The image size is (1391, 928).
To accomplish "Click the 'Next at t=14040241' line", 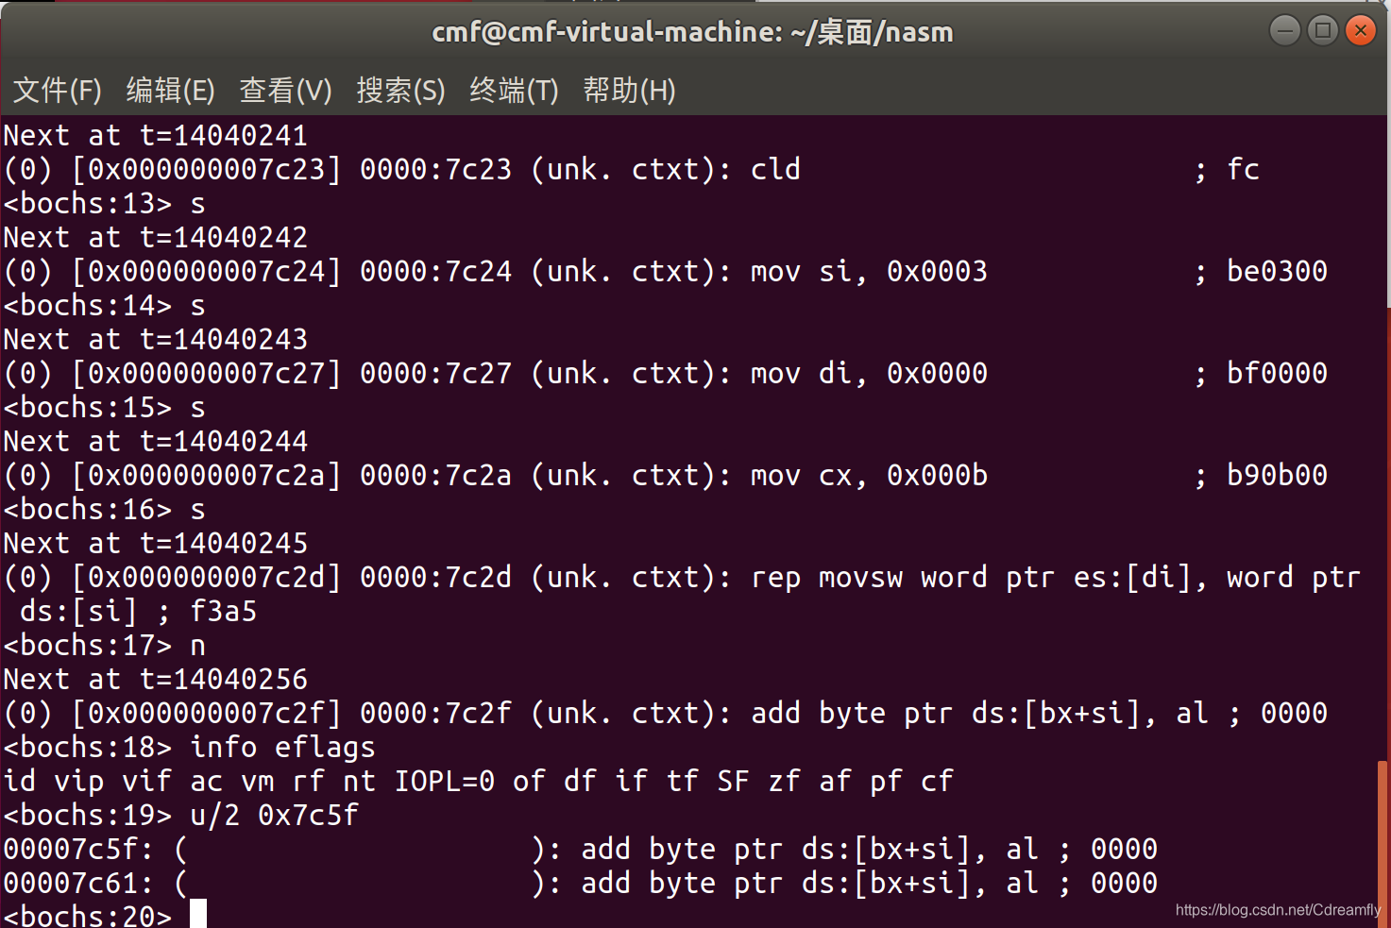I will 156,135.
